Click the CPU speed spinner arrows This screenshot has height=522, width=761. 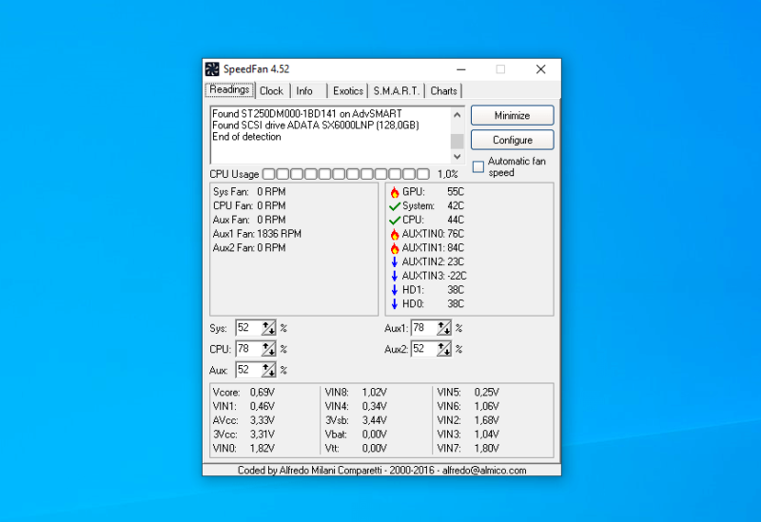tap(268, 349)
